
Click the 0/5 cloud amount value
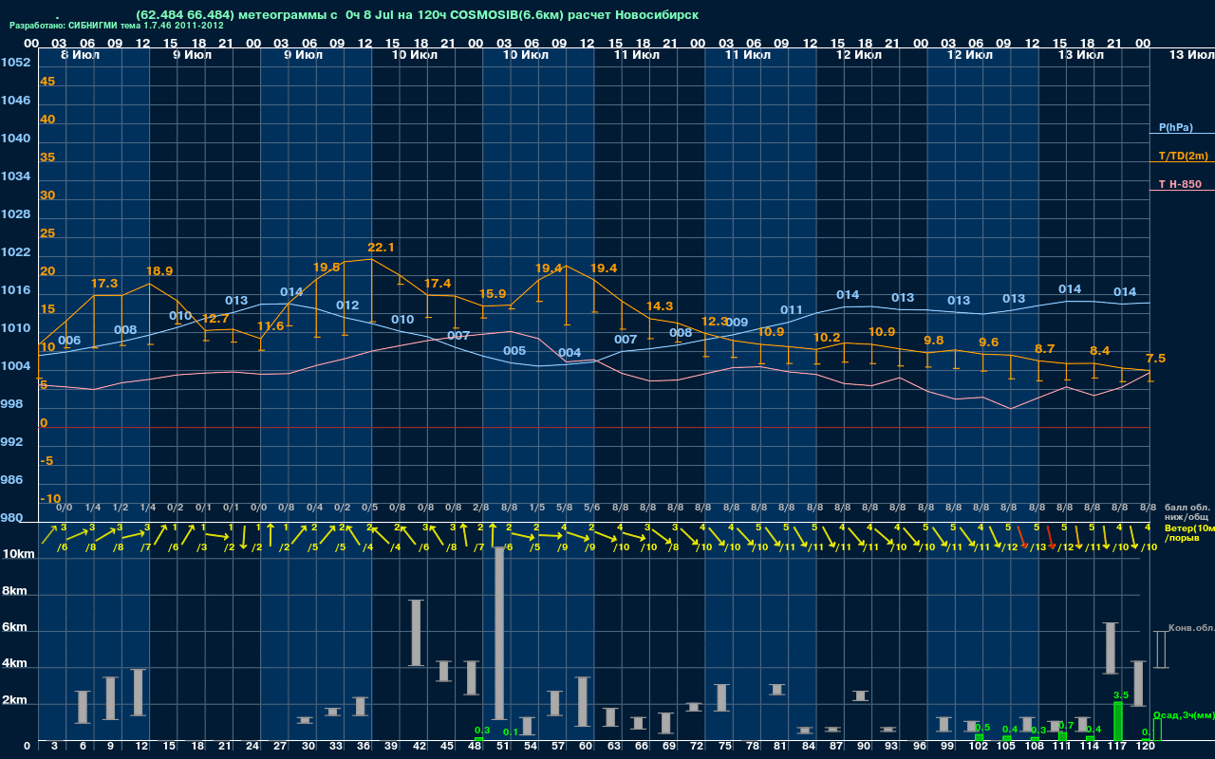coord(370,508)
